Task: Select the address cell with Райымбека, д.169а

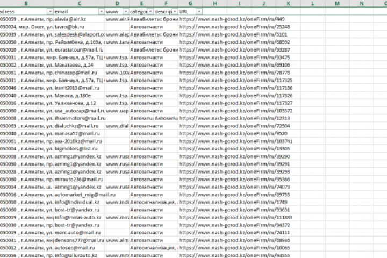Action: tap(26, 42)
